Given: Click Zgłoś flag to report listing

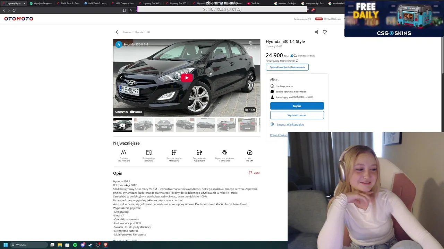Looking at the screenshot, I should [x=255, y=173].
